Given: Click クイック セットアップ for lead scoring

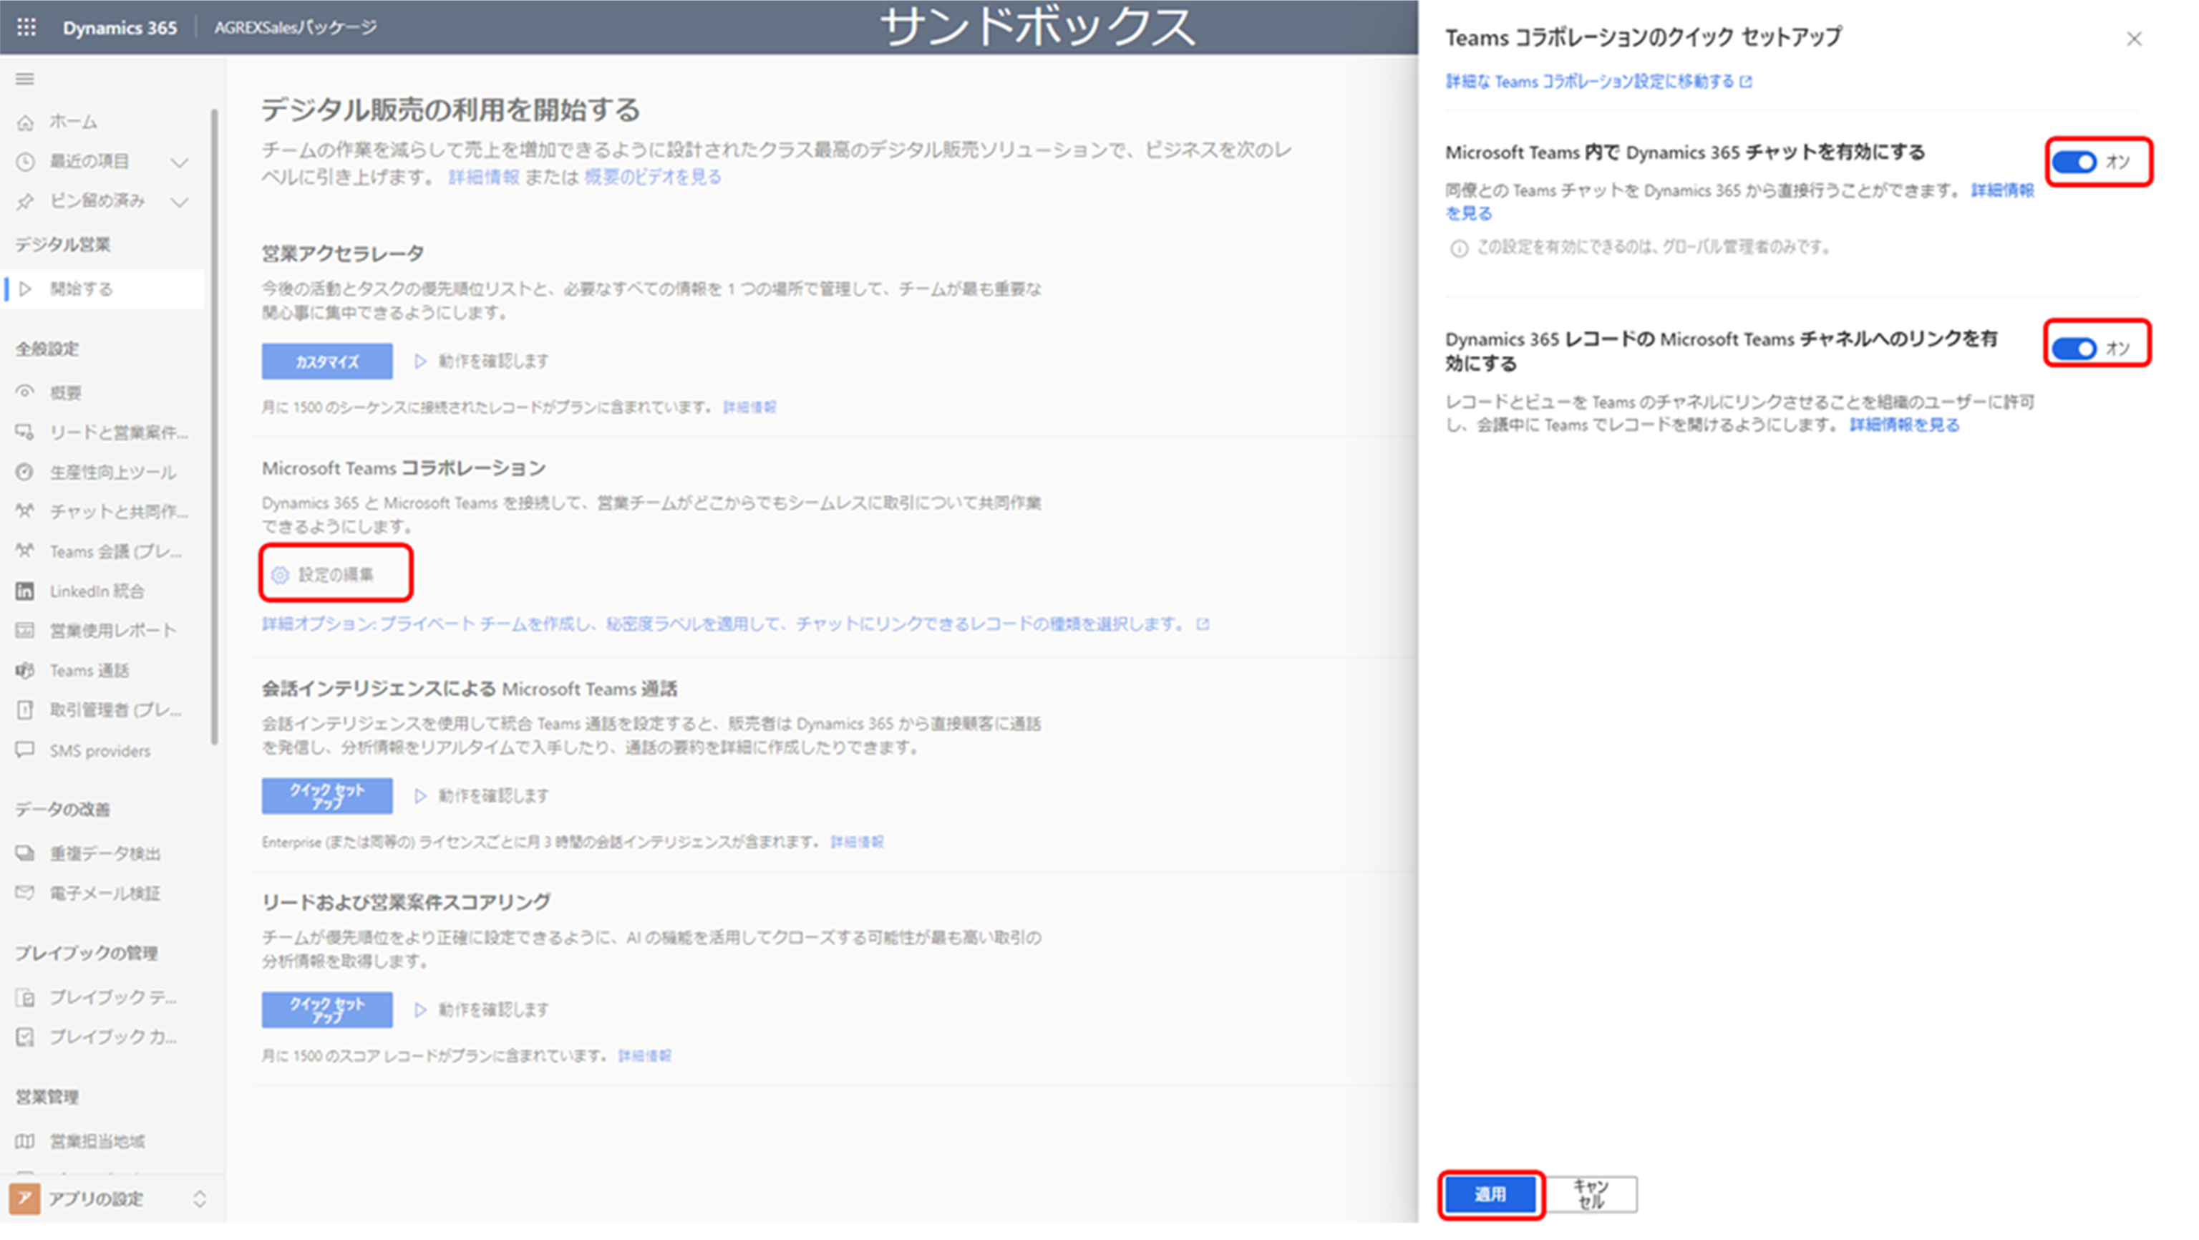Looking at the screenshot, I should [x=327, y=1009].
